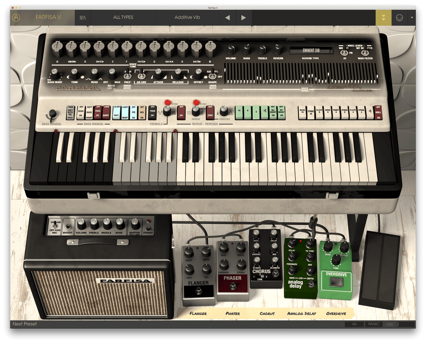426x343 pixels.
Task: Open the Chorus effect slot label
Action: coord(267,314)
